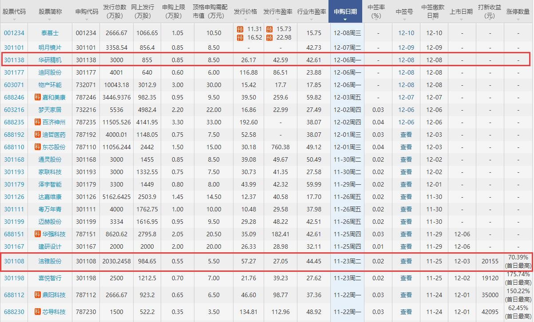
Task: Open the 迈赫股份 stock page
Action: pyautogui.click(x=50, y=222)
